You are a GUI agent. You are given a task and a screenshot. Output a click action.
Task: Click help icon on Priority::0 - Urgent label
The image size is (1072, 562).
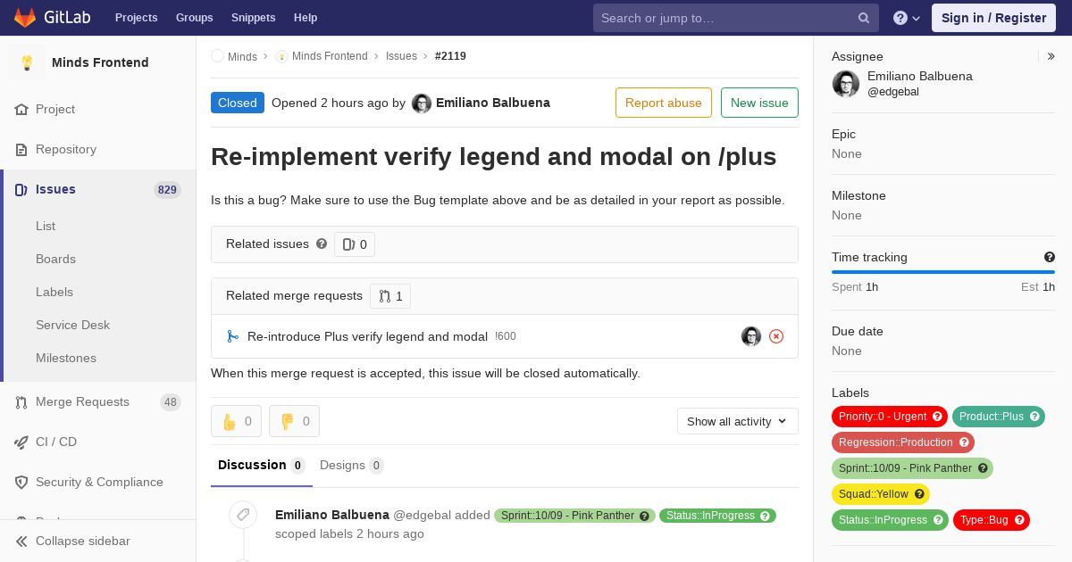click(x=937, y=417)
